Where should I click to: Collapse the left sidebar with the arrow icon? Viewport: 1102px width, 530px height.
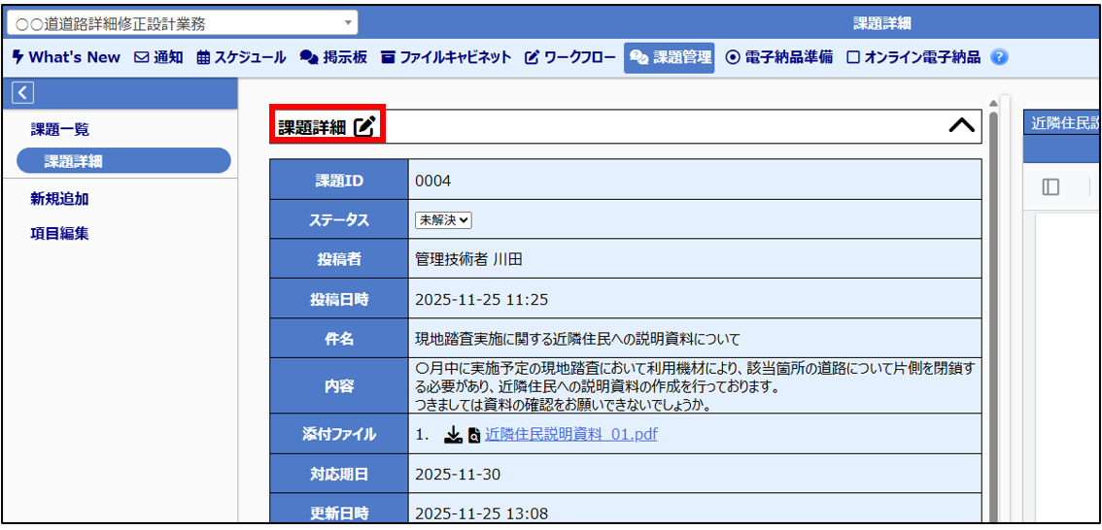(x=23, y=92)
